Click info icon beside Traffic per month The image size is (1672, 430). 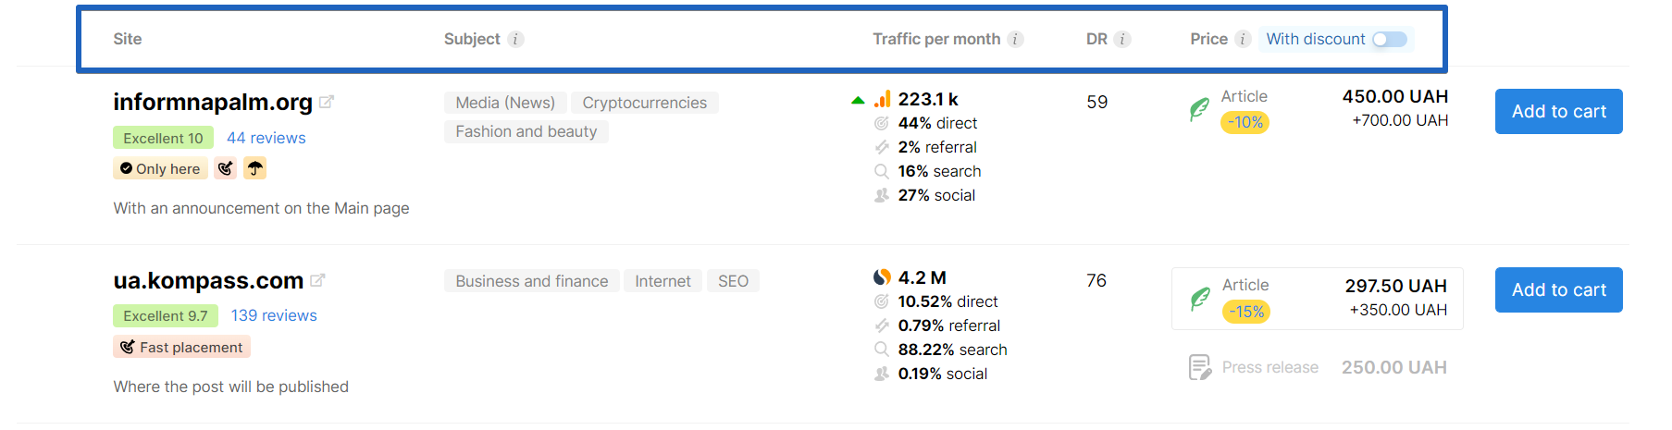pos(1015,39)
